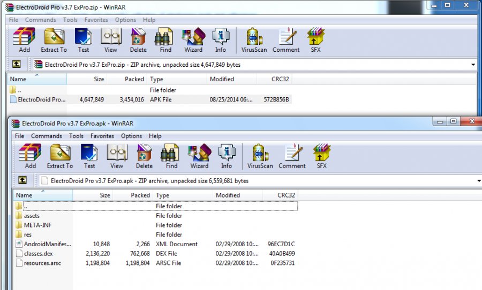The width and height of the screenshot is (482, 290).
Task: Run VirusScan in the ExPro.apk window
Action: coord(260,156)
